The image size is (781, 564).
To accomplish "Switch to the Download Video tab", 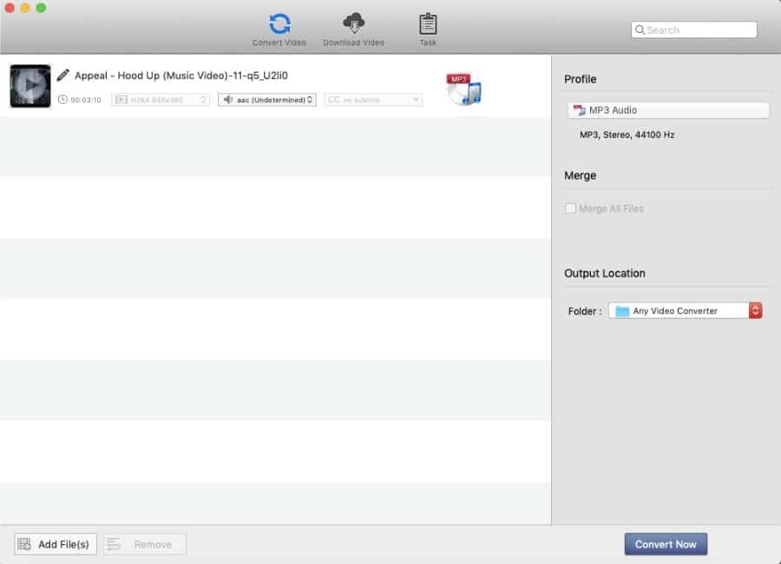I will [x=353, y=30].
